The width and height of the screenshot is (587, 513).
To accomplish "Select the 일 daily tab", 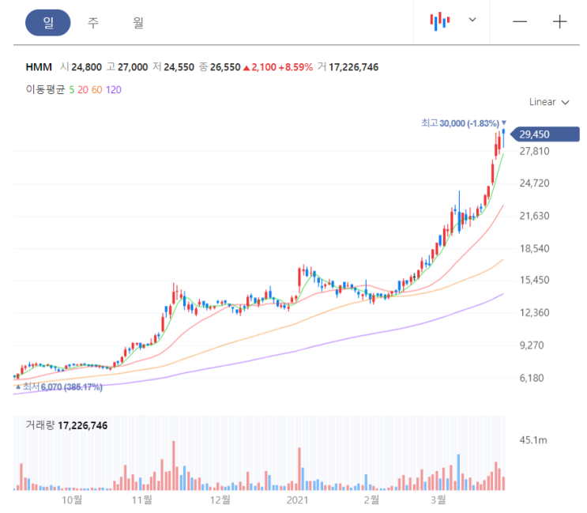I will [x=48, y=23].
